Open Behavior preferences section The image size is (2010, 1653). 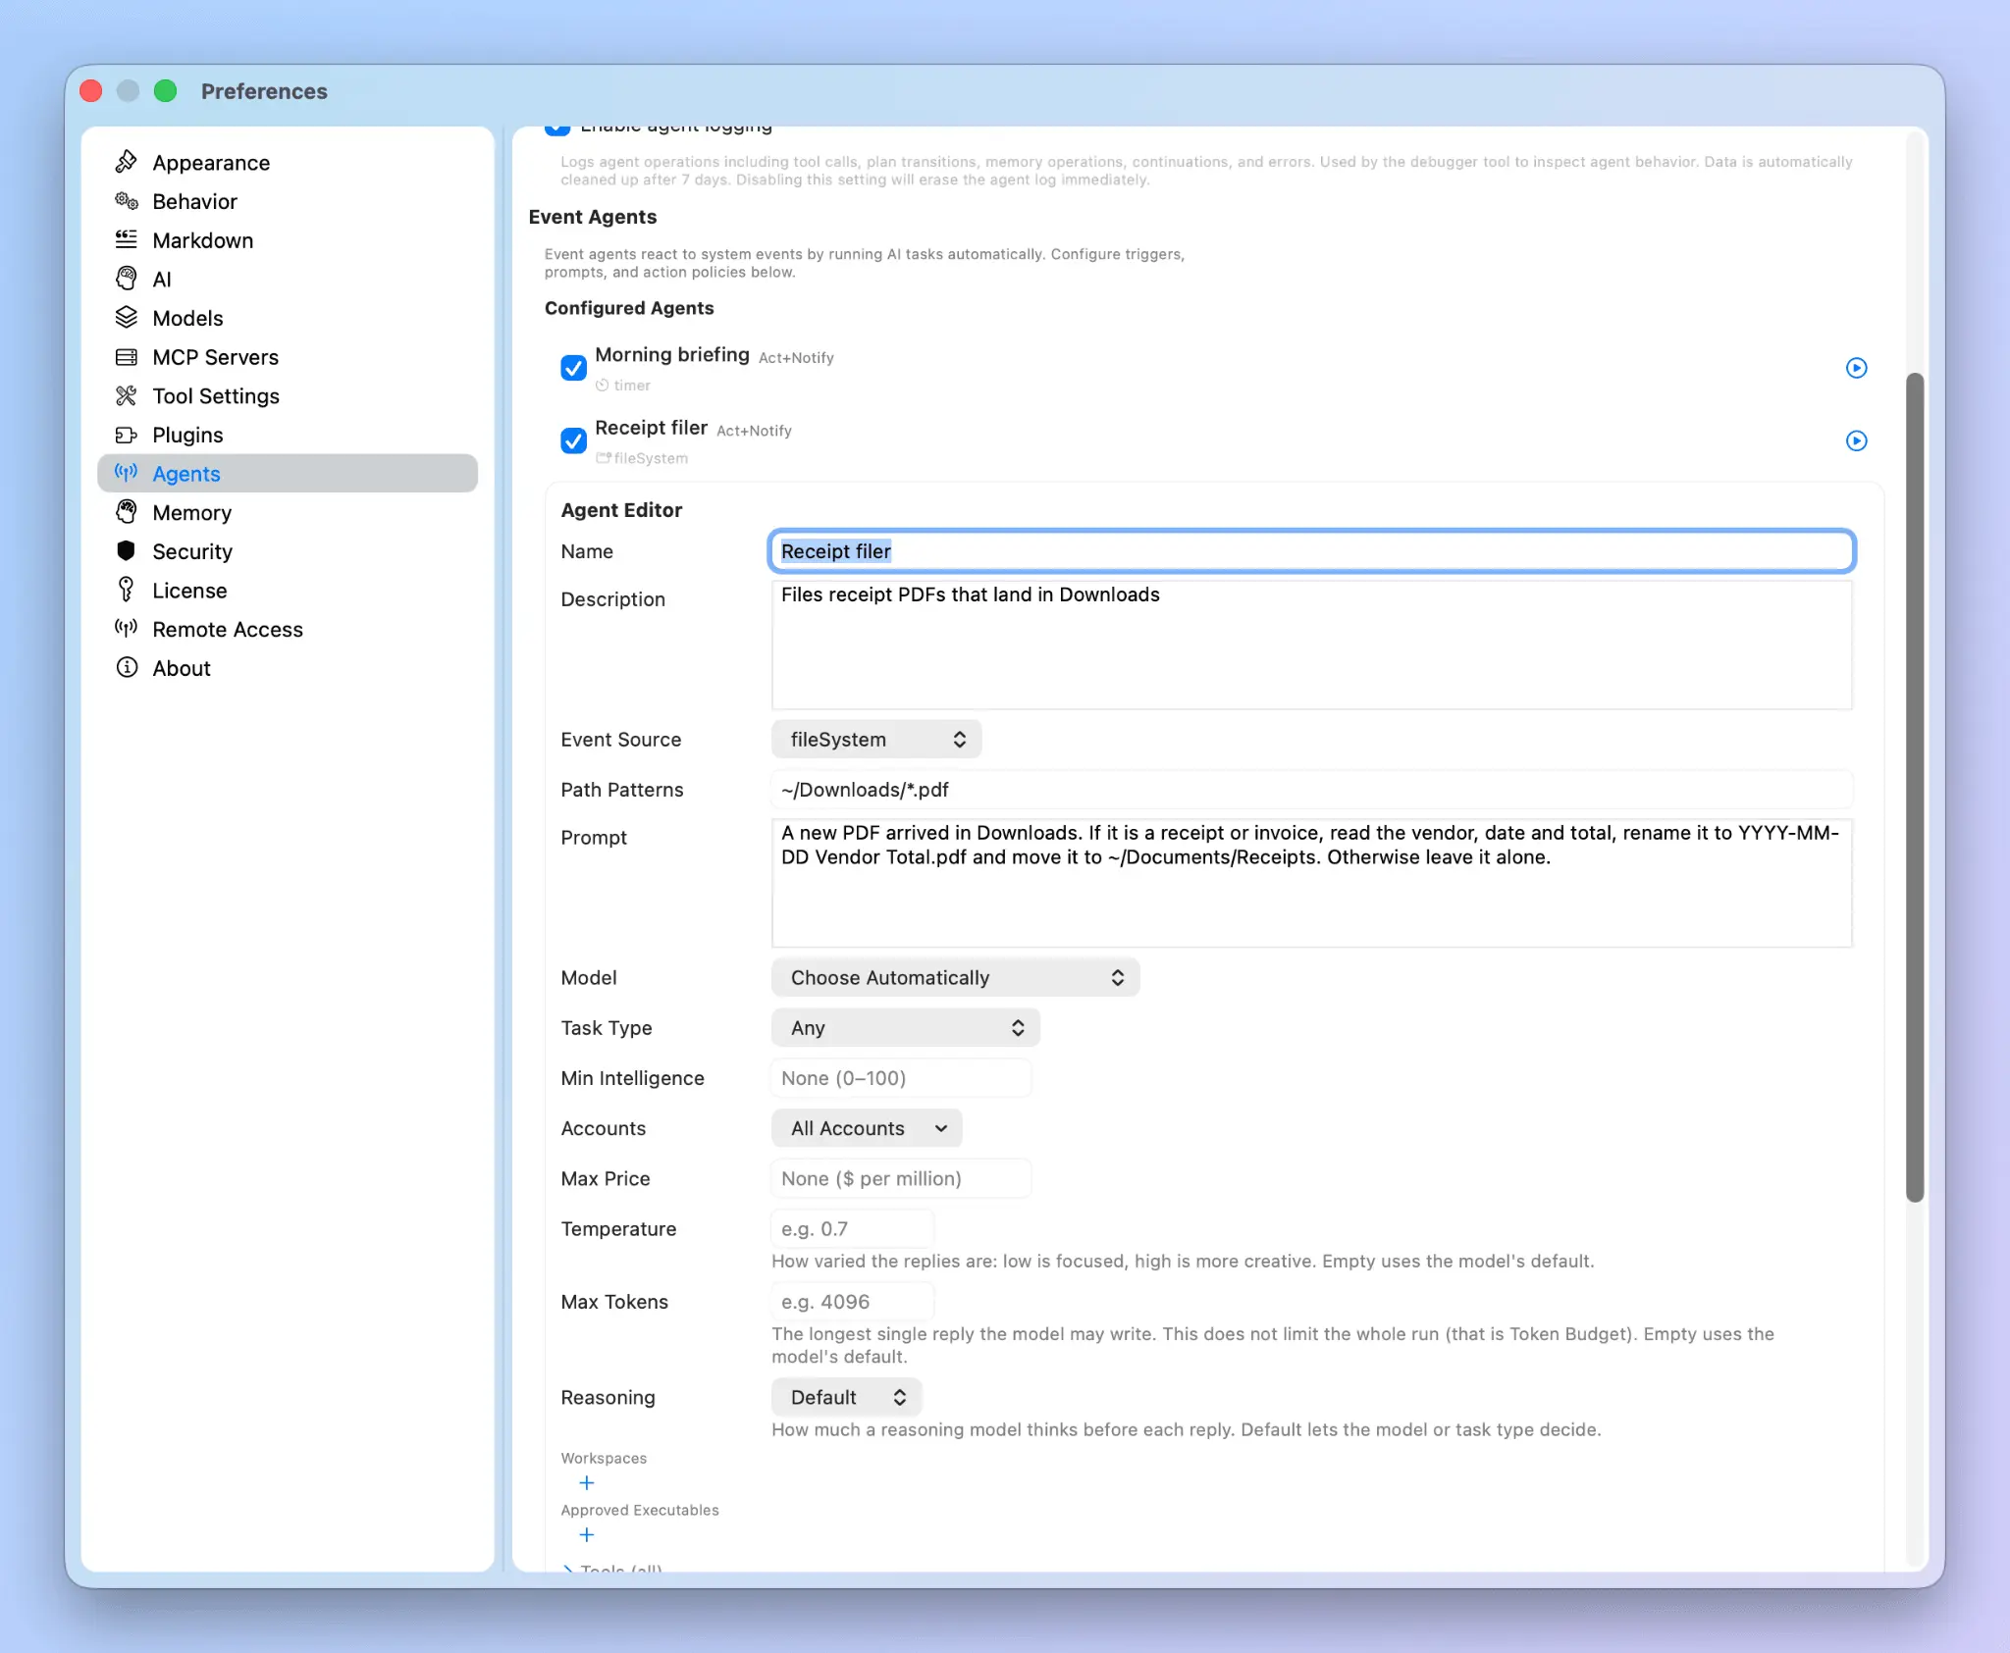[288, 201]
